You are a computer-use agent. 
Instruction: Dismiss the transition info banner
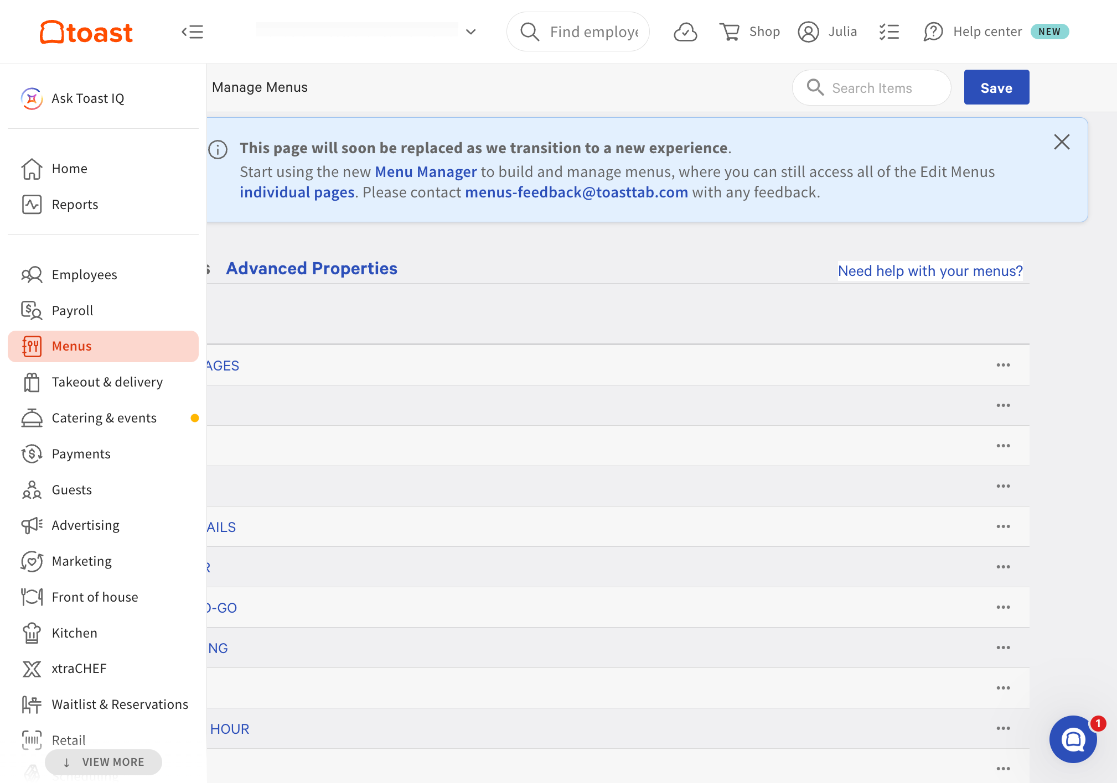(1062, 142)
